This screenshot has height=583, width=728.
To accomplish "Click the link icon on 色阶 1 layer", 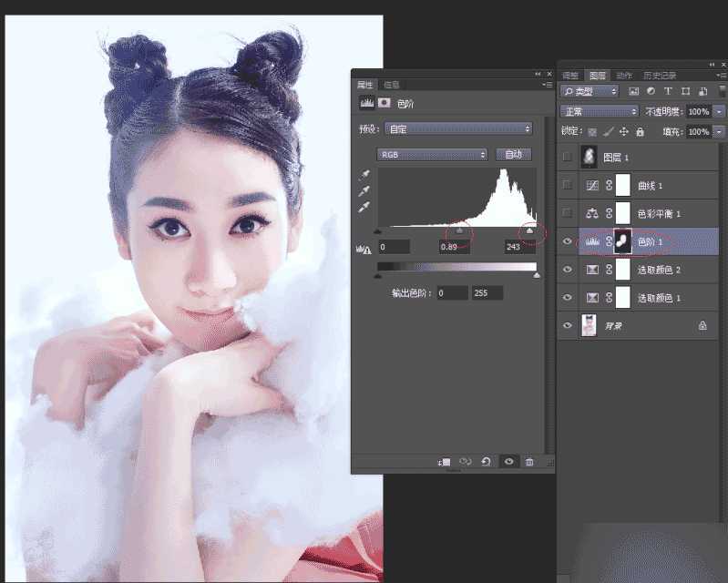I will [609, 241].
